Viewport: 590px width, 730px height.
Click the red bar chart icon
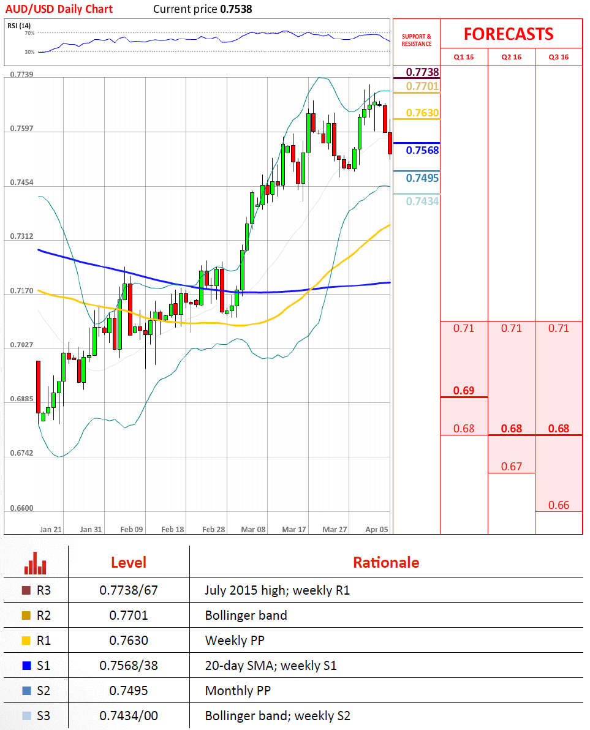[35, 563]
